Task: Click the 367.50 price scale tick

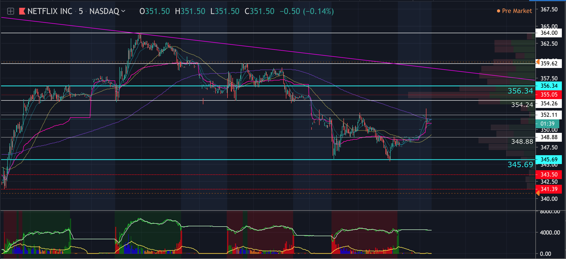Action: pos(549,9)
